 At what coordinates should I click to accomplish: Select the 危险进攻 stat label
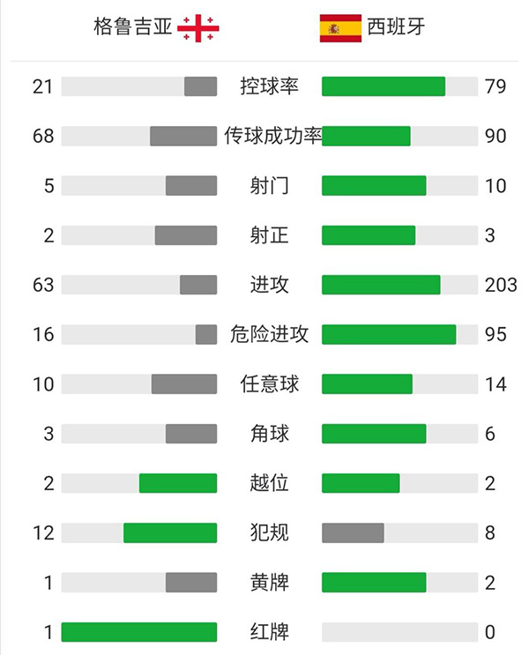[269, 334]
